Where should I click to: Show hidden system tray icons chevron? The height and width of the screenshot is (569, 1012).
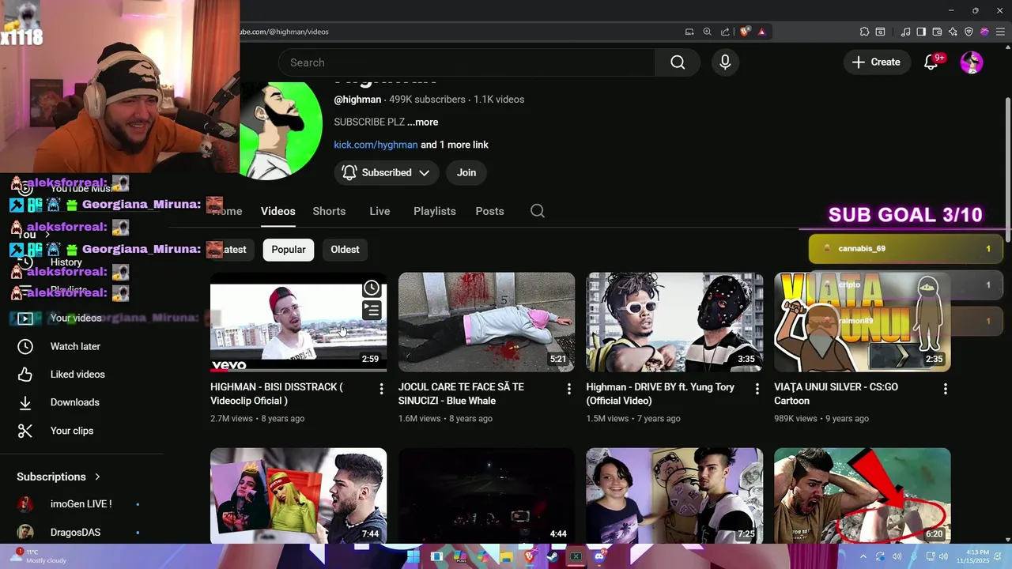click(x=863, y=556)
